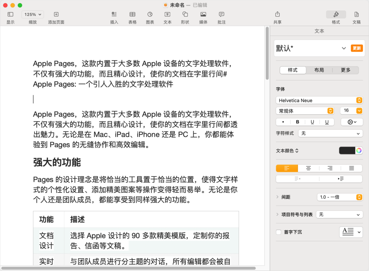Open advanced text options gear menu
This screenshot has width=369, height=271.
coord(352,122)
